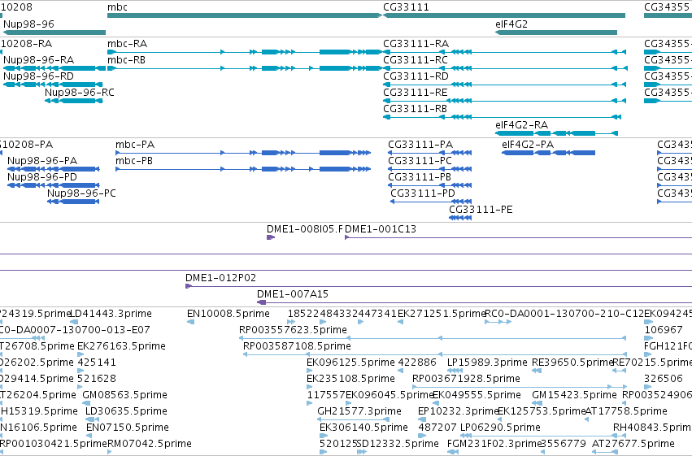Click the teal eIF4G2 gene bar
The height and width of the screenshot is (456, 692).
tap(556, 33)
